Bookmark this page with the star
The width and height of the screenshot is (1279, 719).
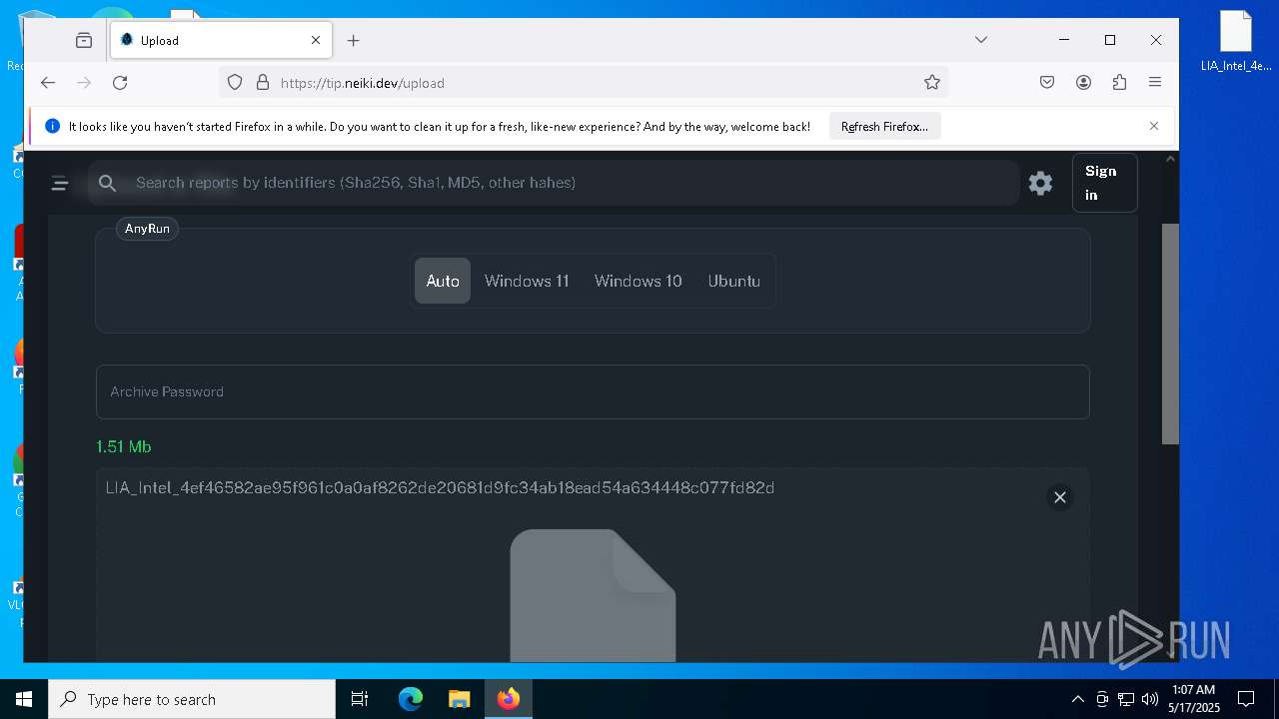tap(932, 83)
